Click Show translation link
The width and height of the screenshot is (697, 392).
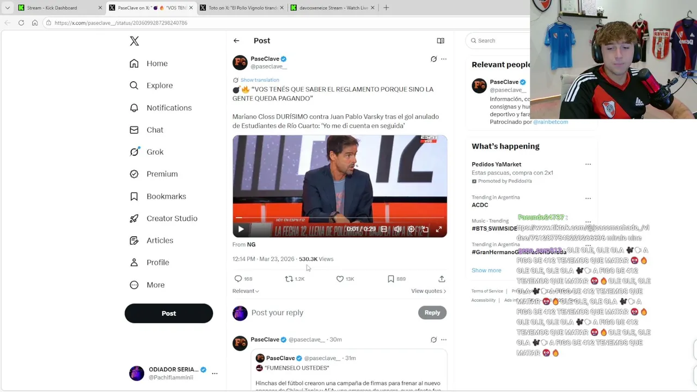click(x=260, y=80)
